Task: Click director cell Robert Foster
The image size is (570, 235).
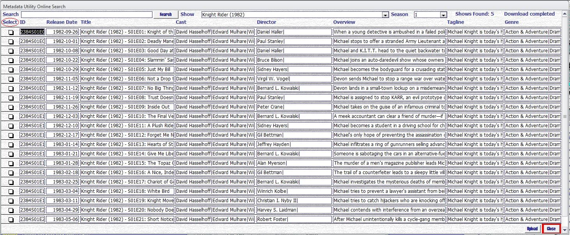Action: click(x=294, y=219)
